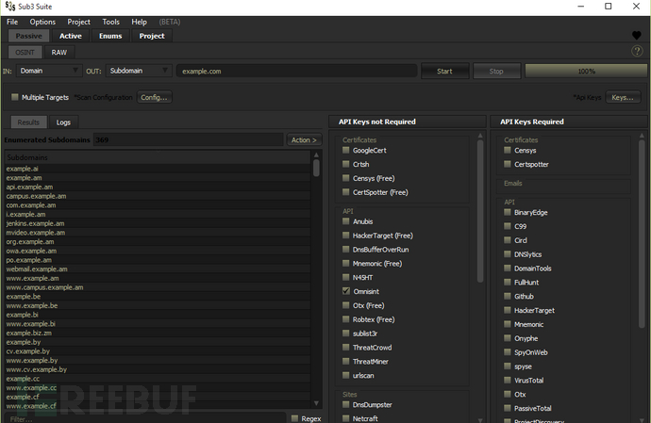Switch to the Project tab

[152, 36]
